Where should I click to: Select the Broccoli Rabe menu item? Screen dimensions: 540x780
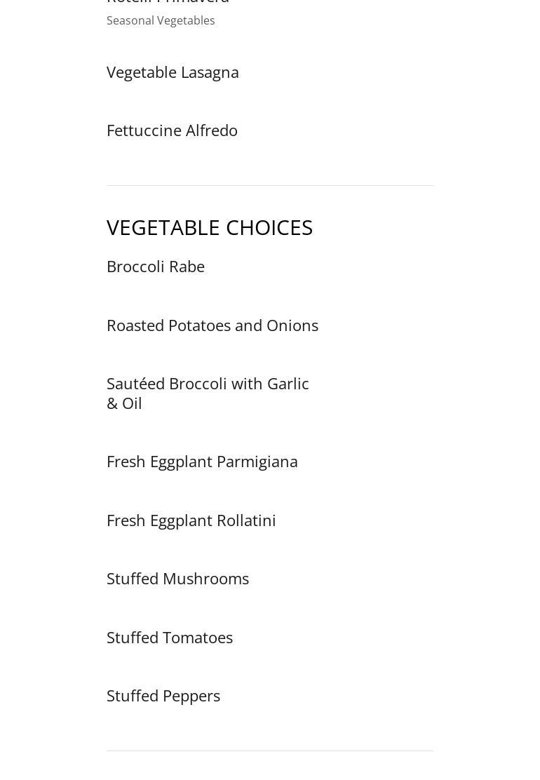[156, 267]
